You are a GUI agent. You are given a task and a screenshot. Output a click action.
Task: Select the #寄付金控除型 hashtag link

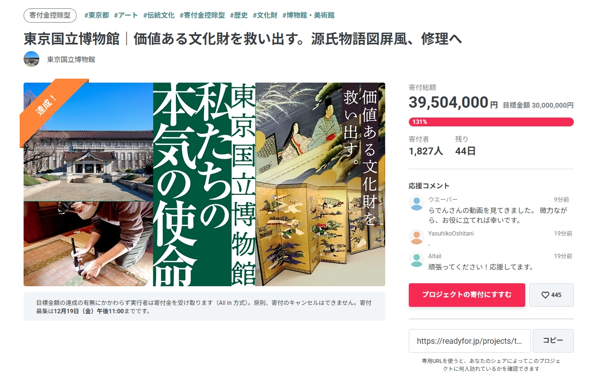coord(202,15)
